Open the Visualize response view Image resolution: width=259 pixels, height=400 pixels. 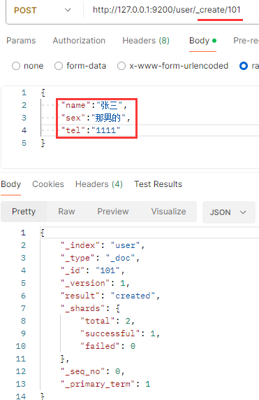pos(168,212)
